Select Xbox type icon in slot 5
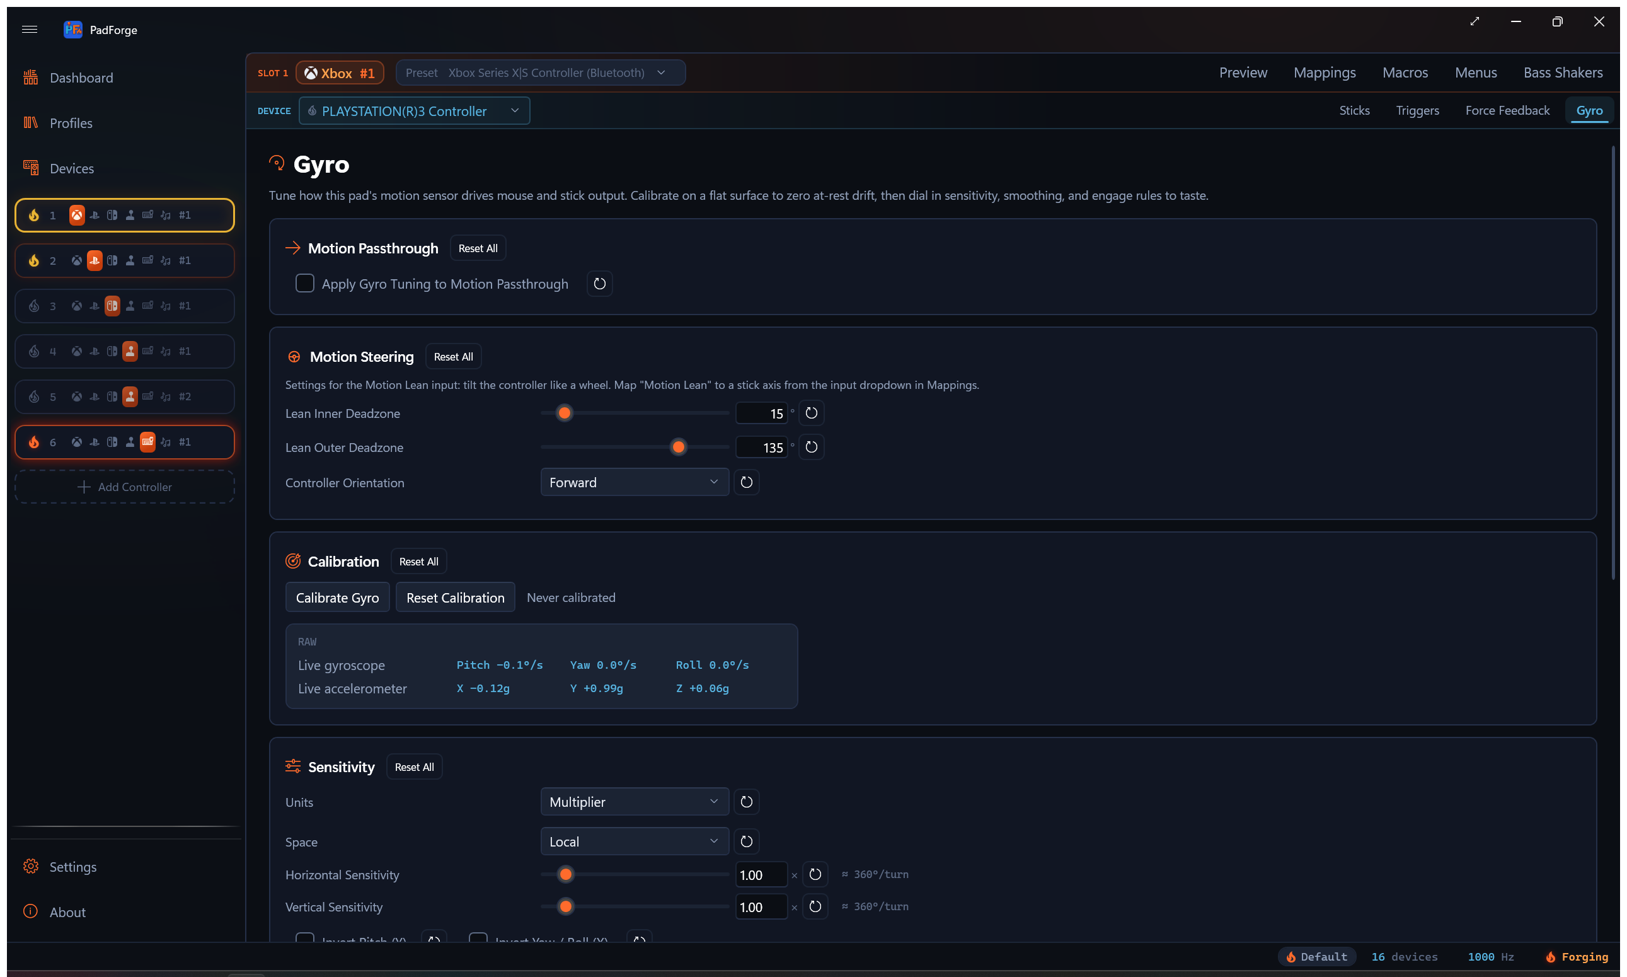Image resolution: width=1627 pixels, height=977 pixels. [x=77, y=397]
